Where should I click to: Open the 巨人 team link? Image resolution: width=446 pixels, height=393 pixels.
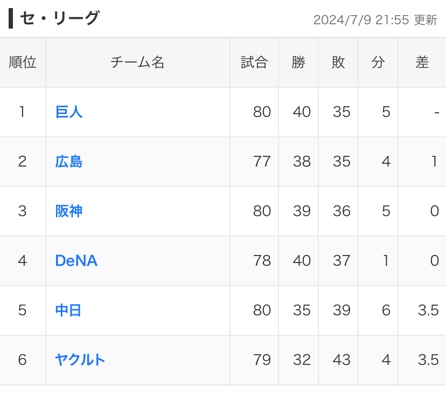coord(69,112)
